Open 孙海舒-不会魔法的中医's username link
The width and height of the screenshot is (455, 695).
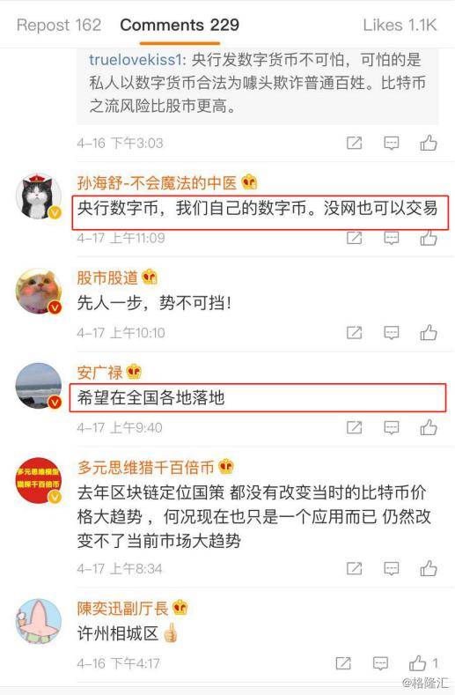coord(158,182)
